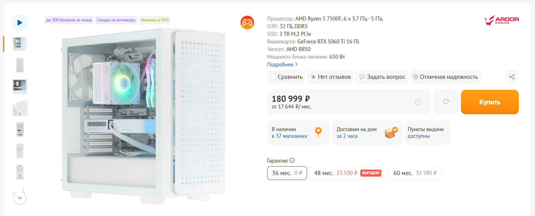The width and height of the screenshot is (535, 216).
Task: Tick the Сравнить checkbox
Action: (273, 77)
